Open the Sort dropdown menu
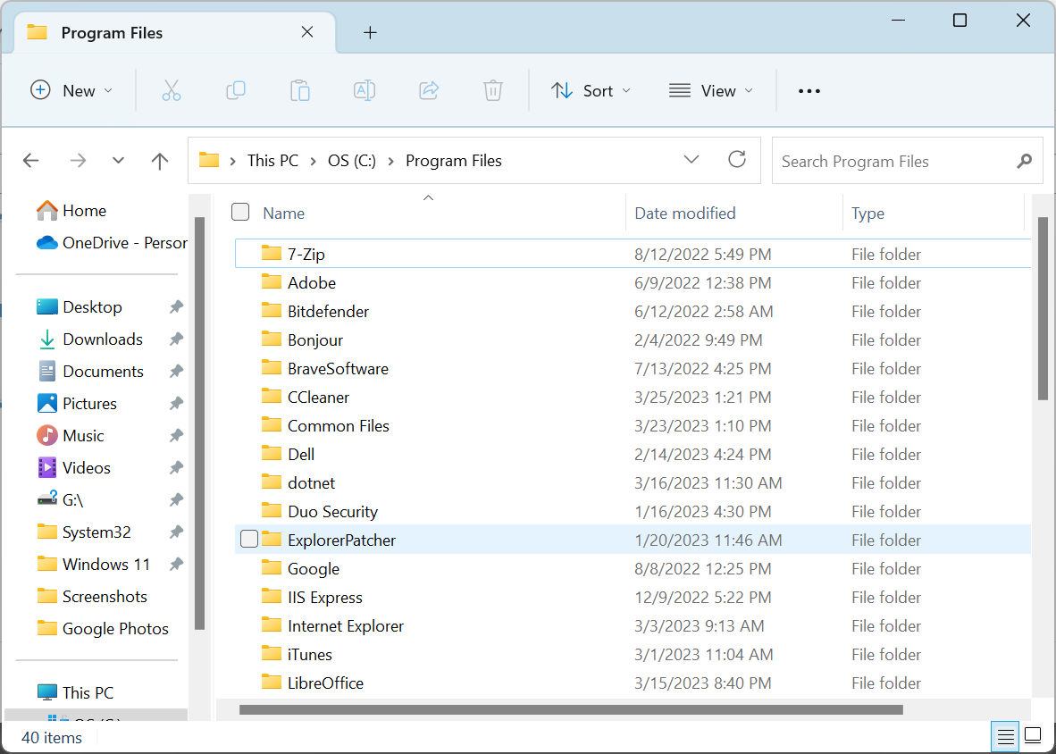This screenshot has height=754, width=1056. click(x=591, y=90)
